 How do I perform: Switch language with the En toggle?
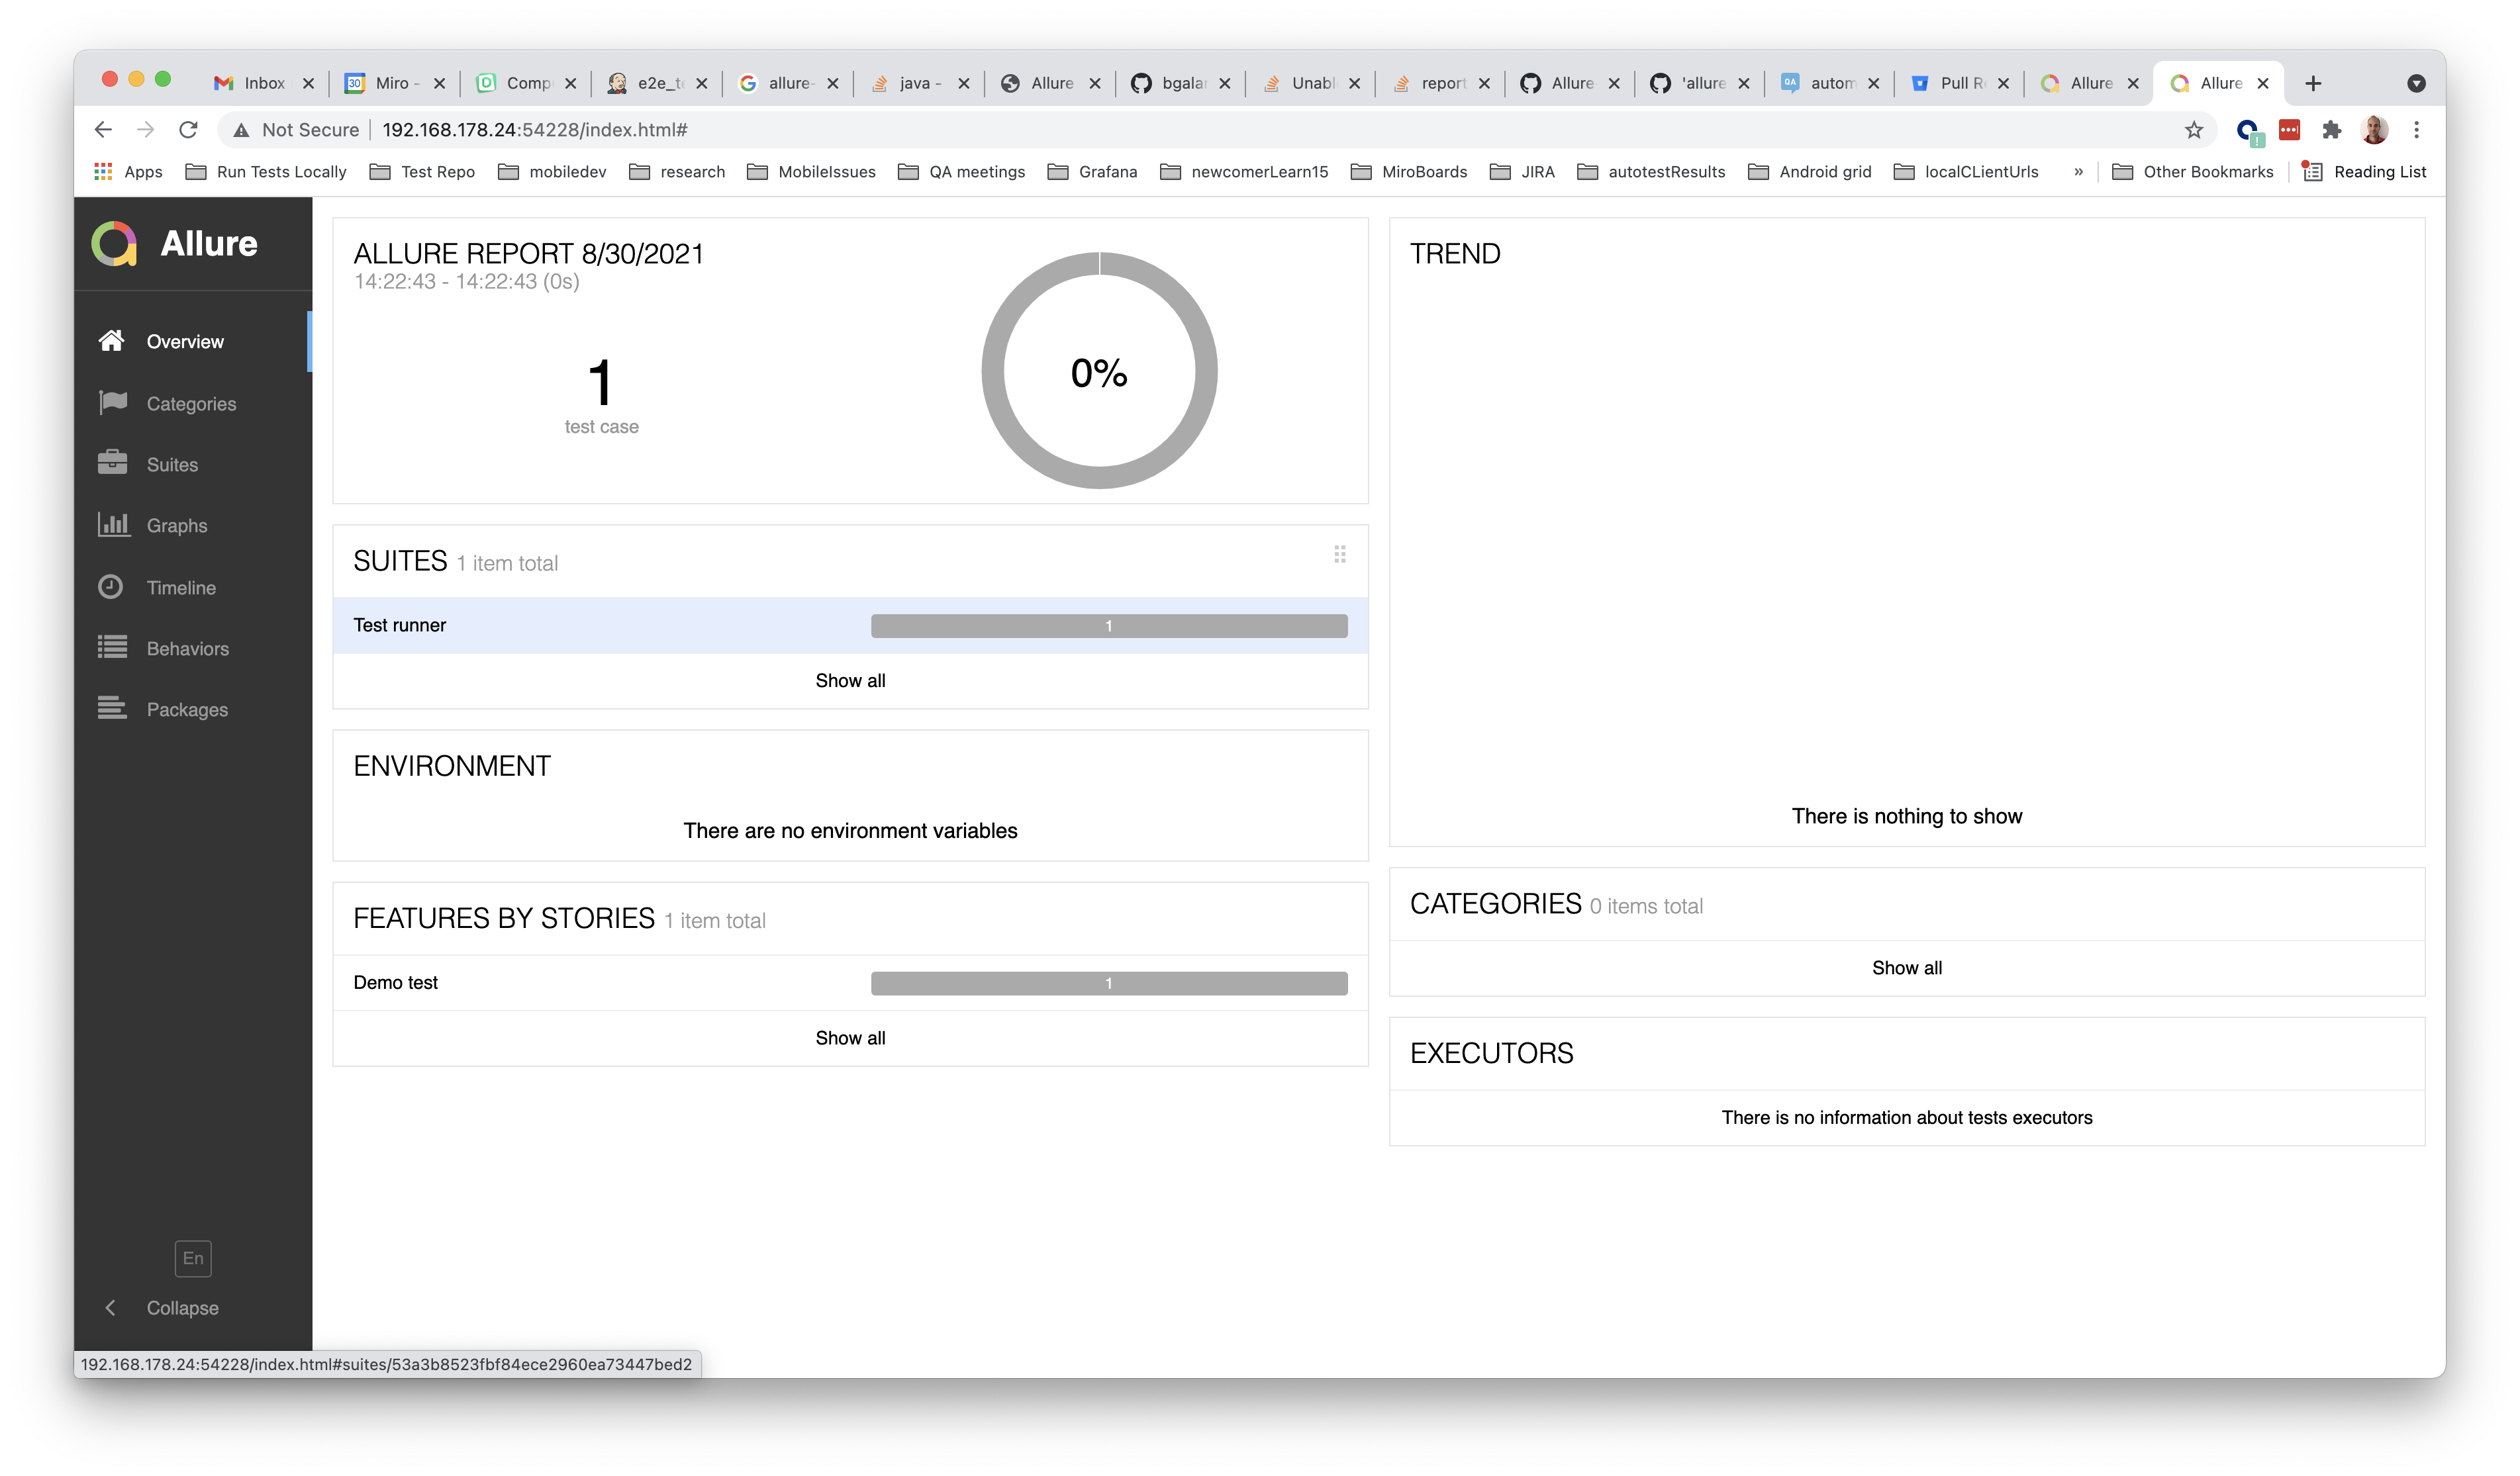click(193, 1258)
